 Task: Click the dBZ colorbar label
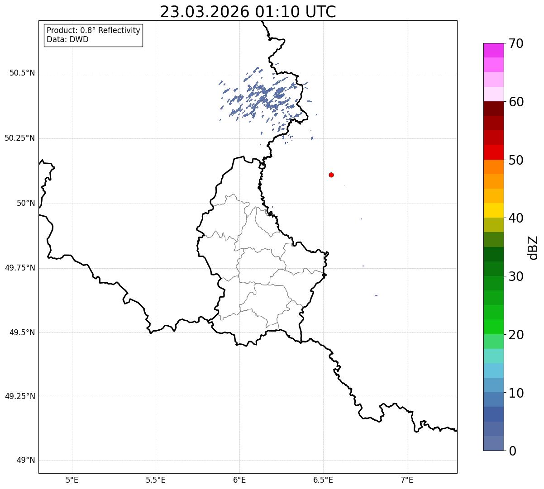tap(533, 247)
